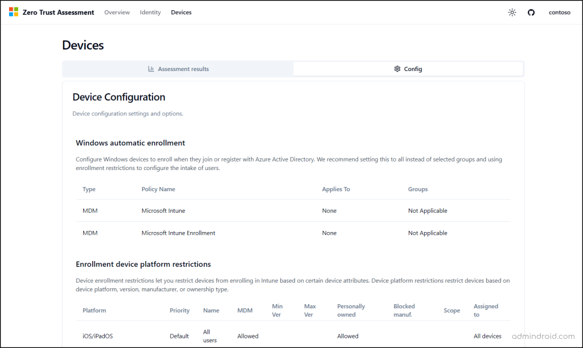Switch to the Assessment results tab
The width and height of the screenshot is (583, 348).
178,69
